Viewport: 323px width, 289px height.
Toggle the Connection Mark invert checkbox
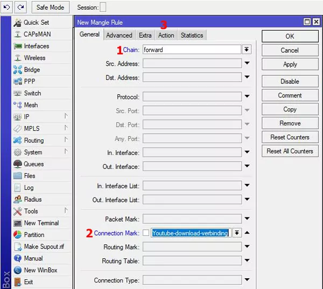[x=146, y=233]
